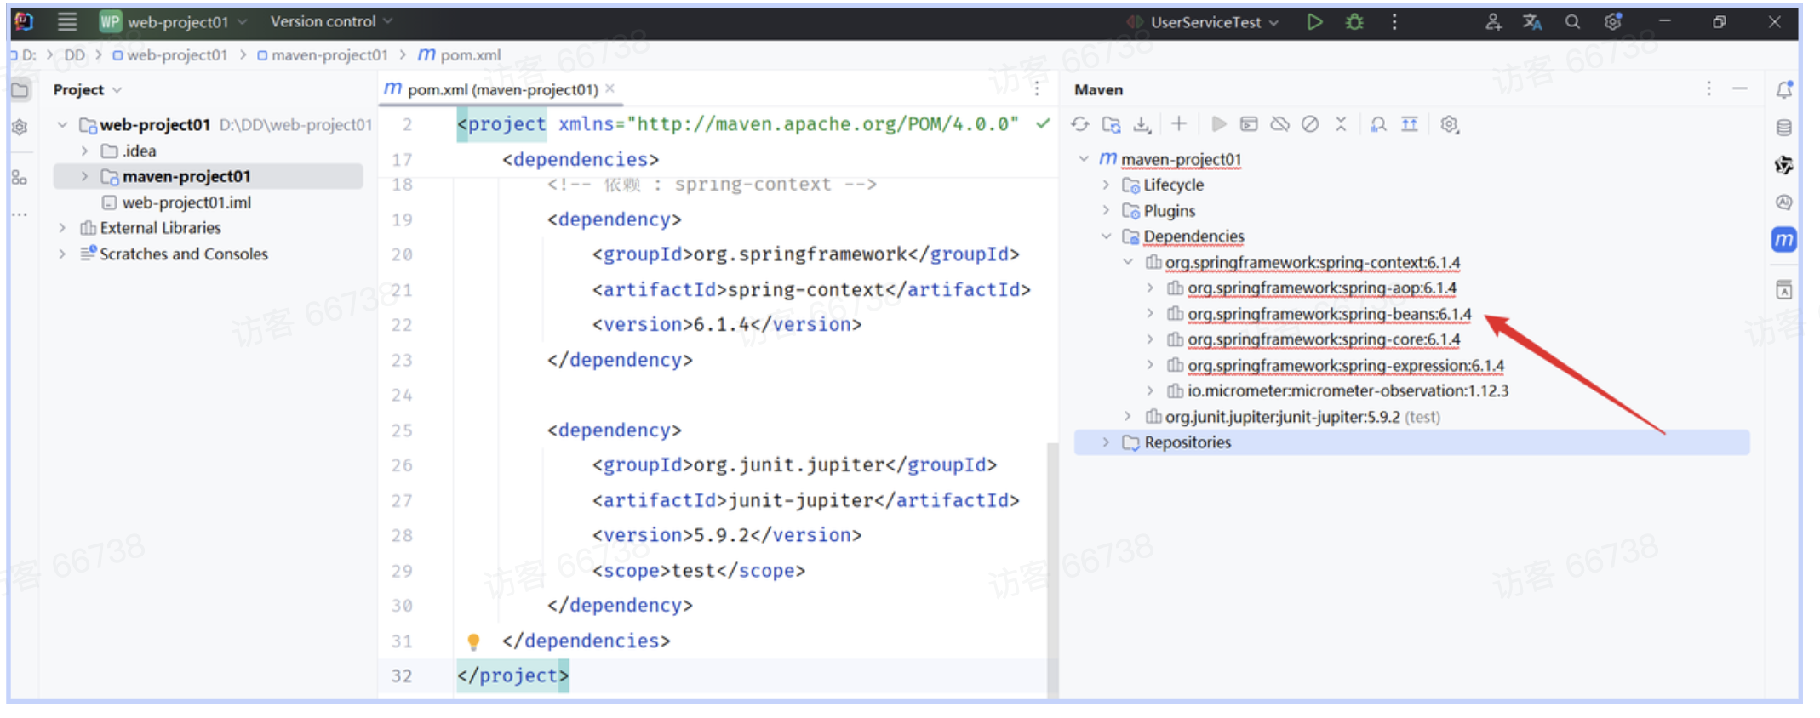
Task: Debug UserServiceTest configuration
Action: 1354,22
